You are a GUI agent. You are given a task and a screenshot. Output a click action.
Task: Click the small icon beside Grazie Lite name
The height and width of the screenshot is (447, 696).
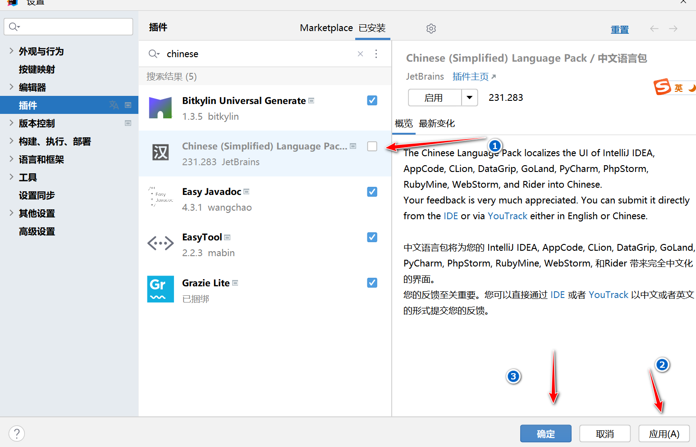235,283
